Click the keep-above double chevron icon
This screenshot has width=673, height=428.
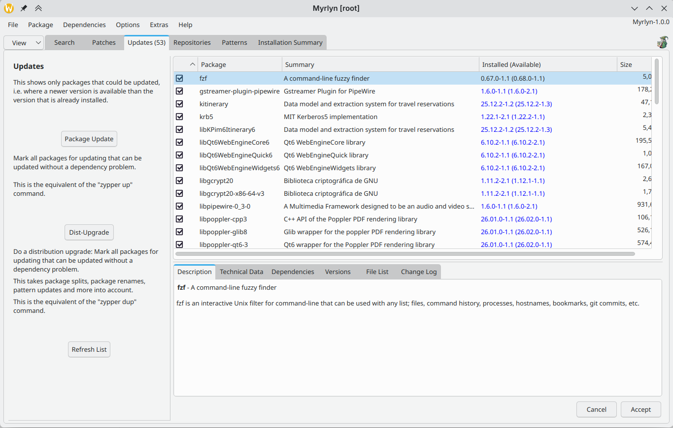point(38,8)
